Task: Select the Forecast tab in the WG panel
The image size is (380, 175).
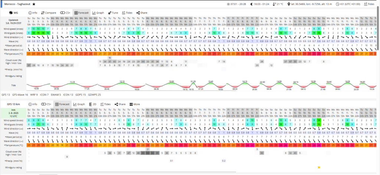Action: coord(81,13)
